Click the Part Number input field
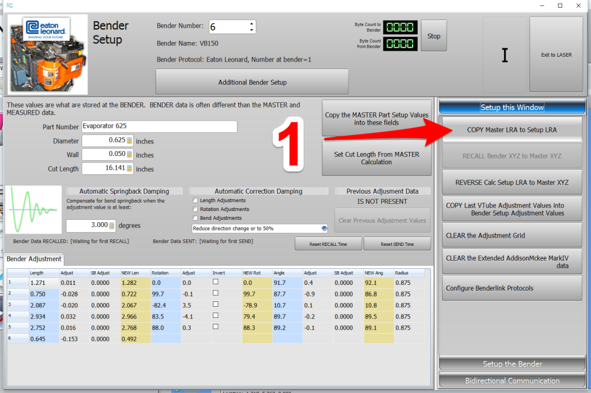Viewport: 591px width, 393px height. tap(158, 126)
